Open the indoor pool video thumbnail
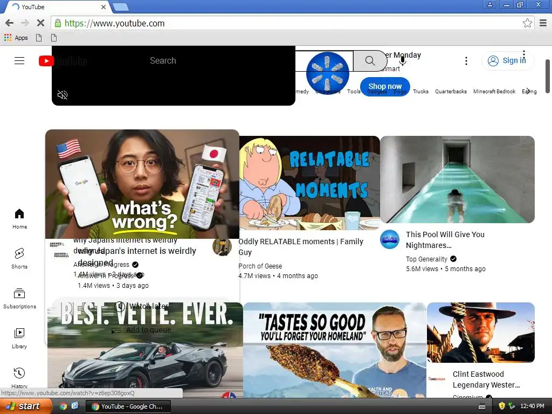This screenshot has height=414, width=552. (x=457, y=180)
